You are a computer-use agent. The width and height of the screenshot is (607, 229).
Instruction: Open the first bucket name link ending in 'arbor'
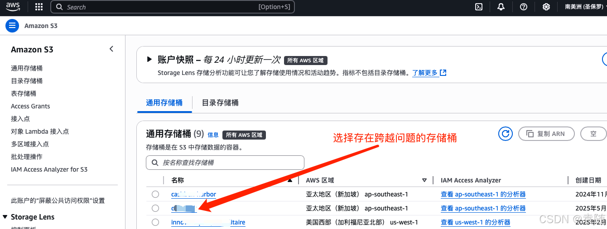pos(193,194)
